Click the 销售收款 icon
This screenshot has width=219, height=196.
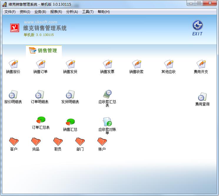click(137, 64)
